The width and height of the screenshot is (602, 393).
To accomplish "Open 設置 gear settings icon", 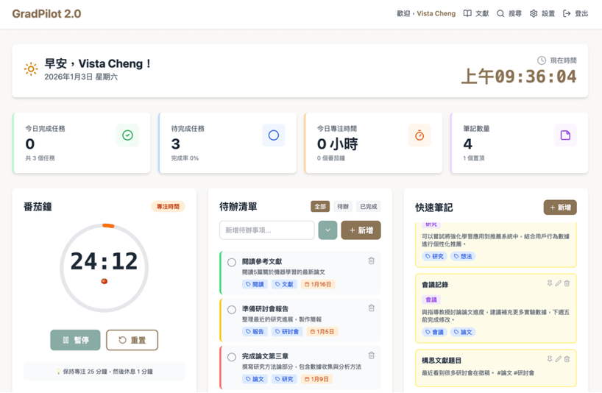I will [x=534, y=13].
